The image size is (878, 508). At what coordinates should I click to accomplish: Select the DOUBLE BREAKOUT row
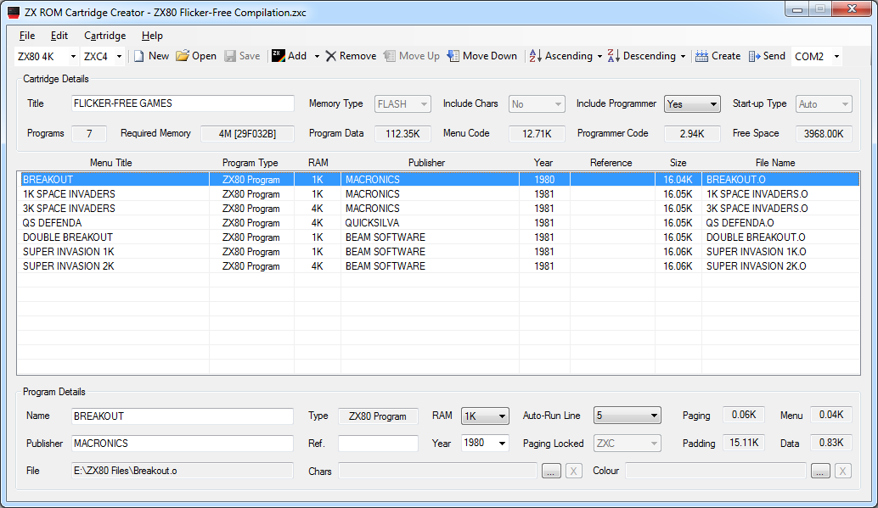[438, 237]
